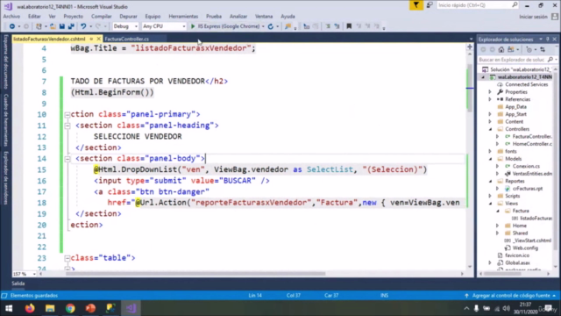
Task: Click Agregar al control de código fuente
Action: pyautogui.click(x=511, y=296)
